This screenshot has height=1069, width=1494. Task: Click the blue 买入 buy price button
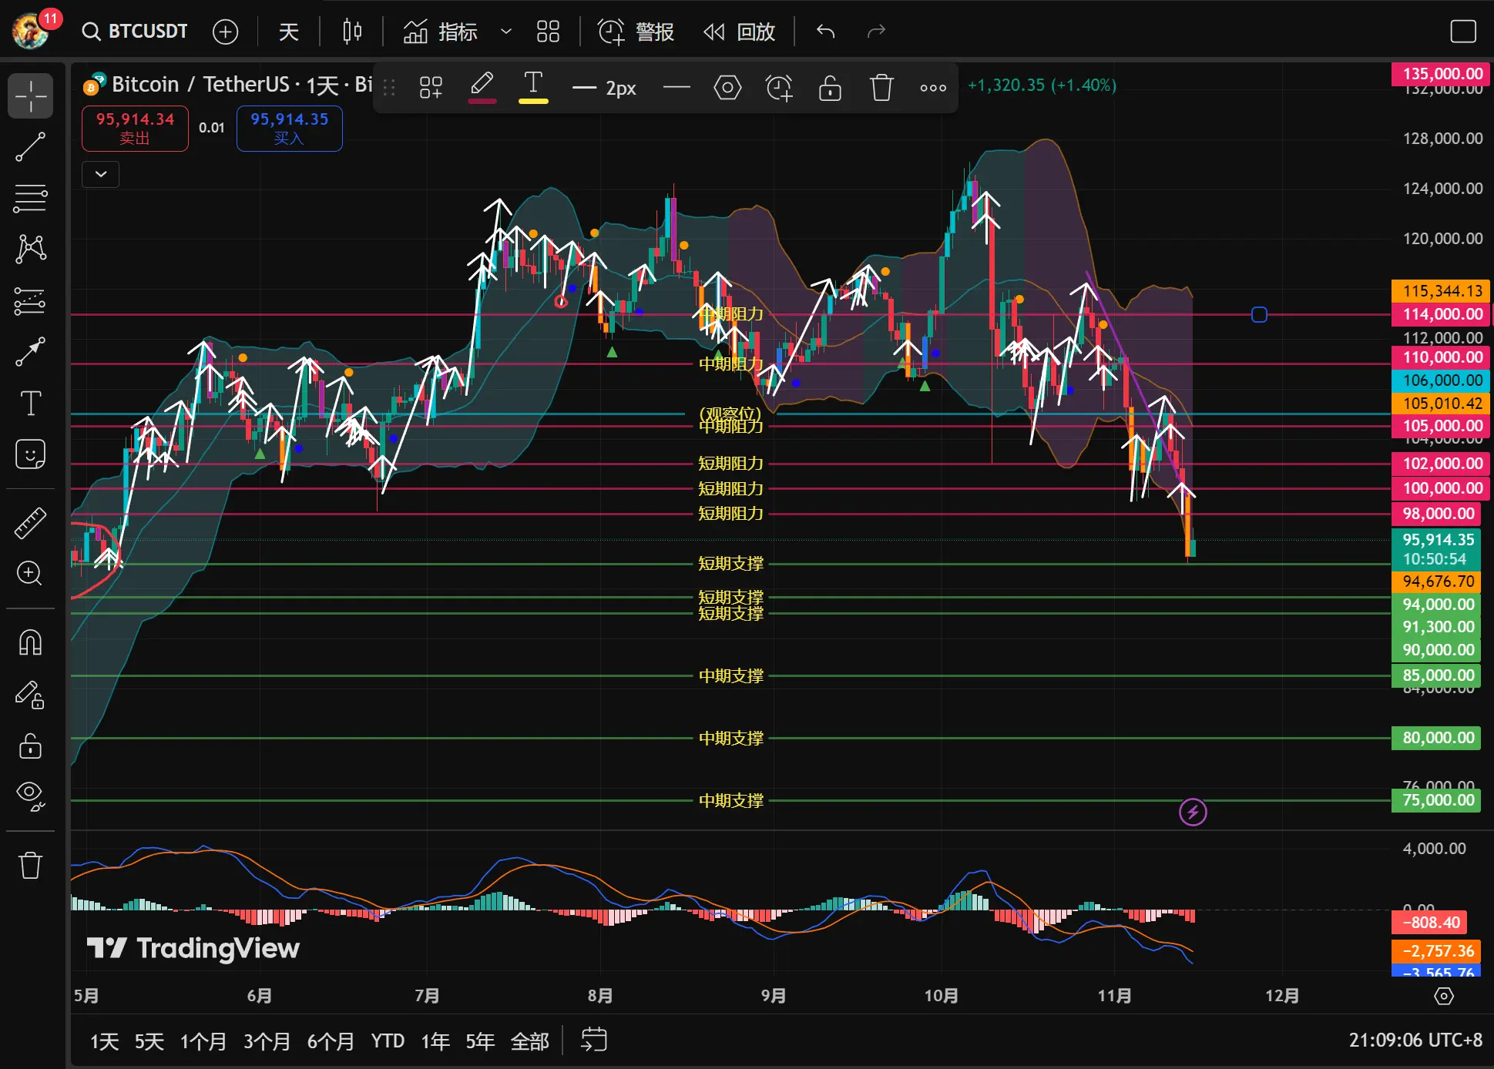289,128
